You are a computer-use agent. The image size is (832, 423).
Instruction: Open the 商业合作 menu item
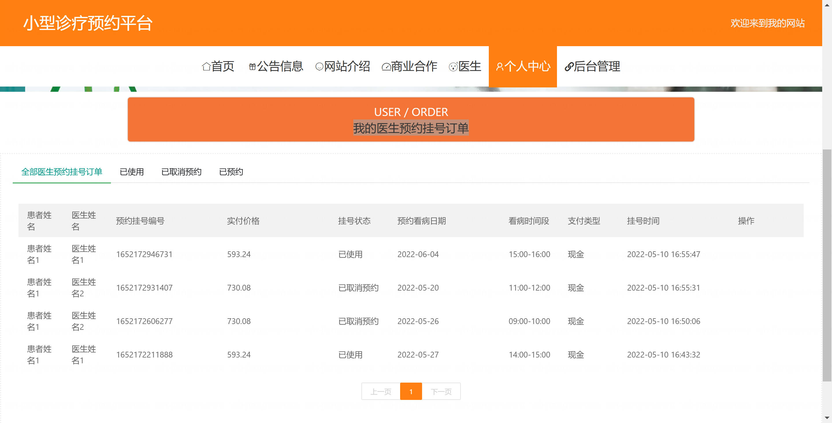410,66
